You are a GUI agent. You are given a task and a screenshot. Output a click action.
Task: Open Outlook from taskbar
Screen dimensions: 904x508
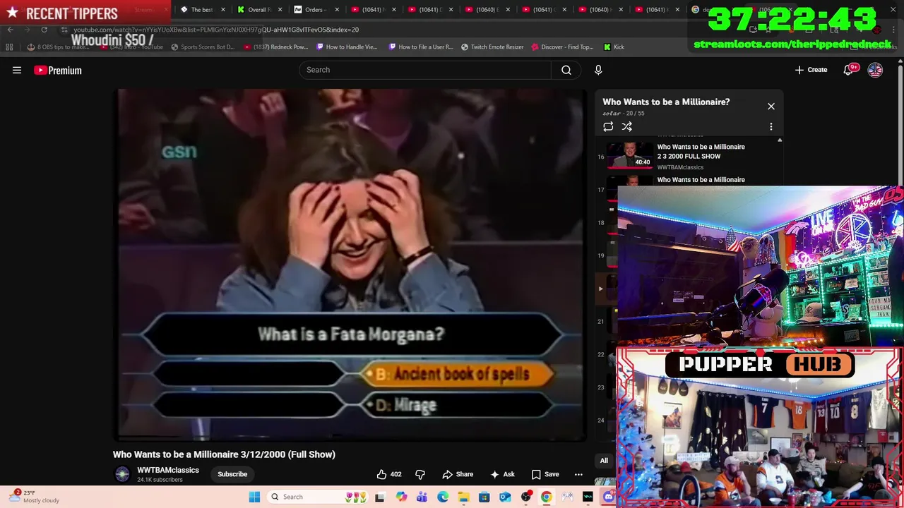click(505, 497)
